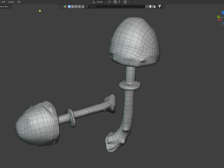Select the yellow dot object in the viewport
This screenshot has width=224, height=168.
(40, 11)
